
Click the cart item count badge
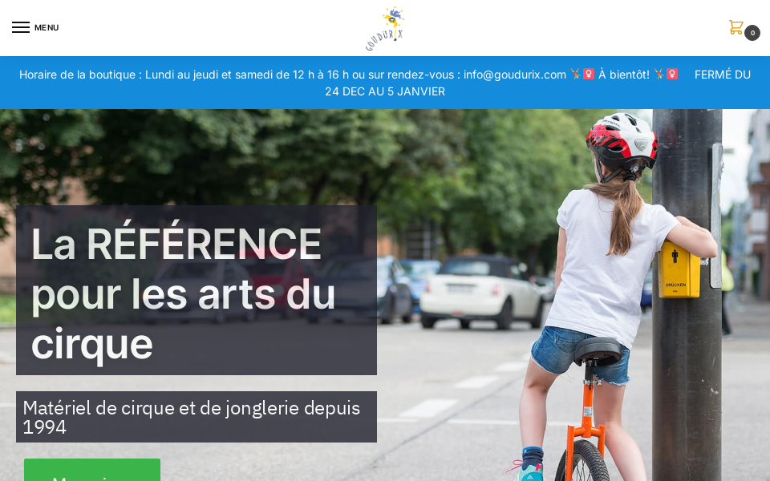click(x=752, y=33)
